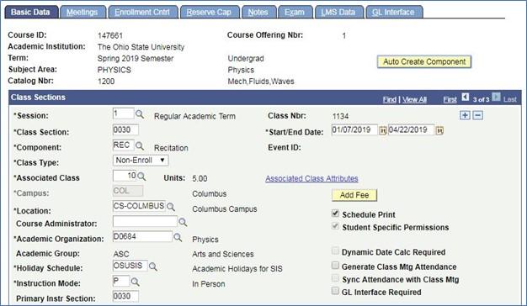
Task: Open calendar picker for end date
Action: (439, 130)
